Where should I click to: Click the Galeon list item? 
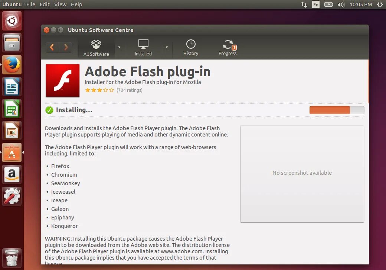(x=60, y=209)
